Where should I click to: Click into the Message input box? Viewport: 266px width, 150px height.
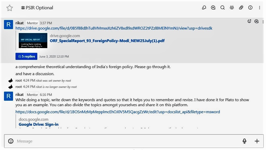125,141
